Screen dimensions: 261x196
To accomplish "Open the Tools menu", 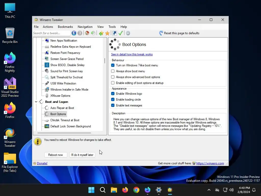I will pyautogui.click(x=112, y=27).
